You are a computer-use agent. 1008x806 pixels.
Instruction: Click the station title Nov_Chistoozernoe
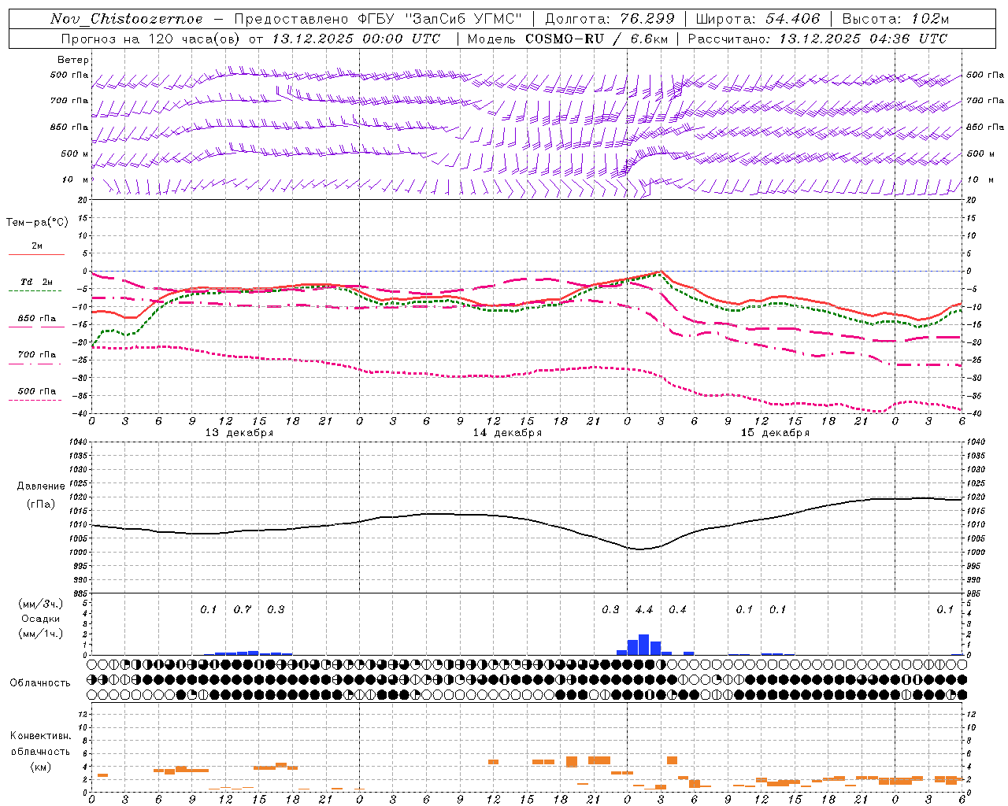click(126, 19)
